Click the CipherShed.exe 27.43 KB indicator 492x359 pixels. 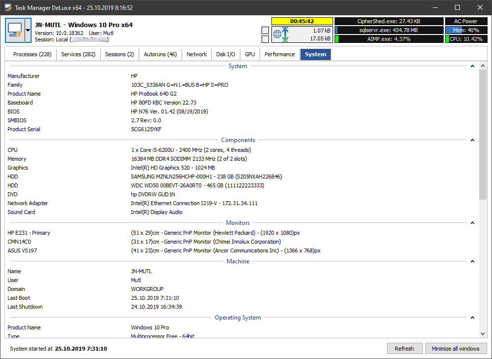click(389, 21)
